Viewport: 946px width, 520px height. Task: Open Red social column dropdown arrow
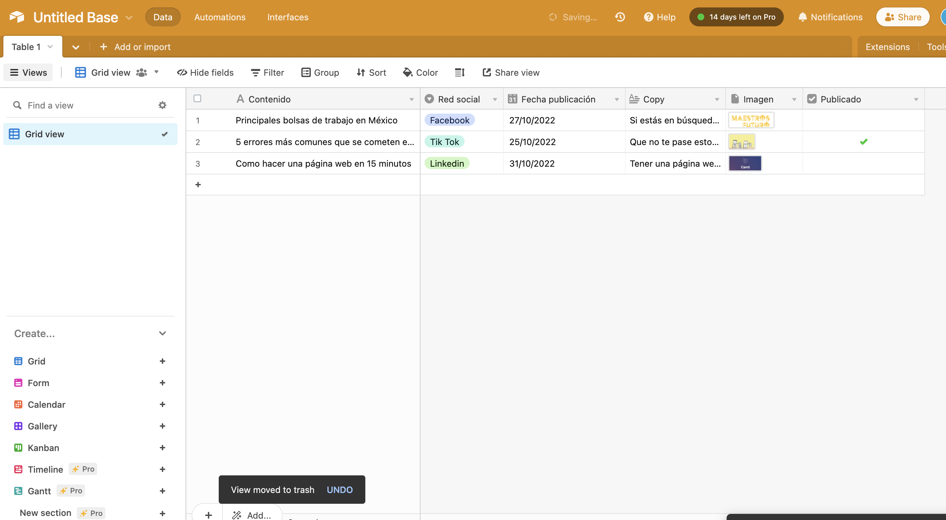[495, 99]
